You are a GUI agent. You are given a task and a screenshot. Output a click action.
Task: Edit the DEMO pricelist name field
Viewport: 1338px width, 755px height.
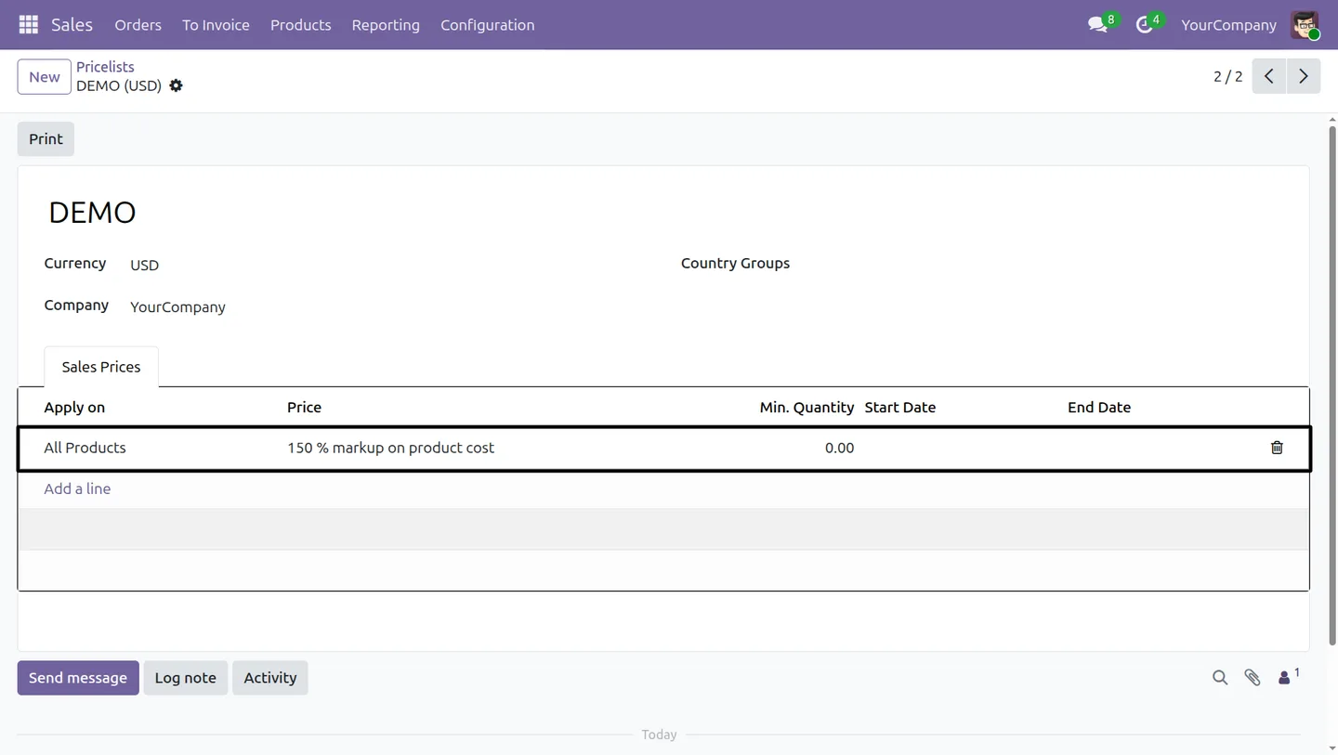(92, 213)
